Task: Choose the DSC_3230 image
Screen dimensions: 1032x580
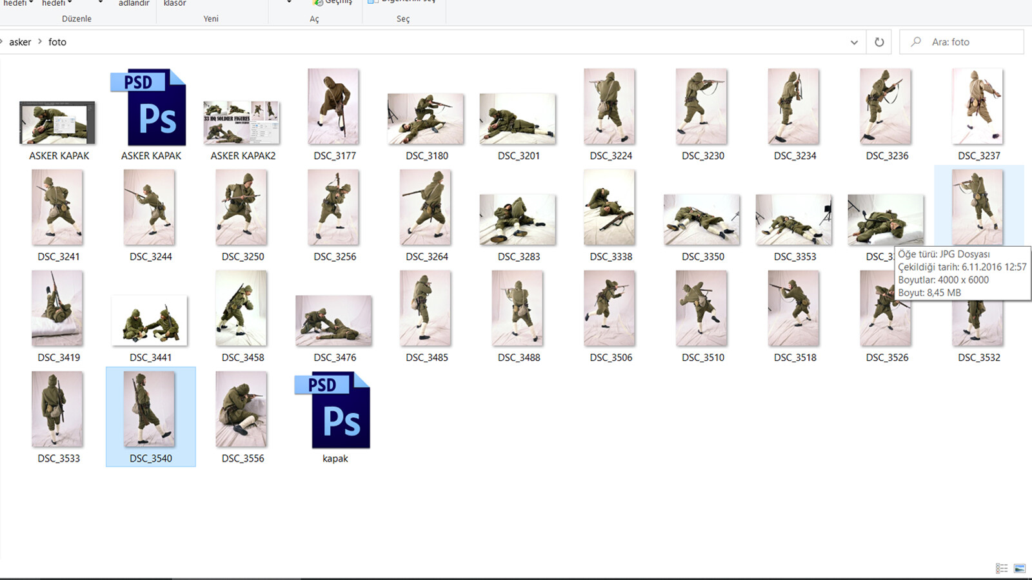Action: pos(702,106)
